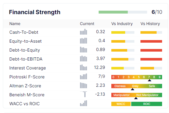
Task: Click the Altman Z-Score trend chart icon
Action: [x=83, y=85]
